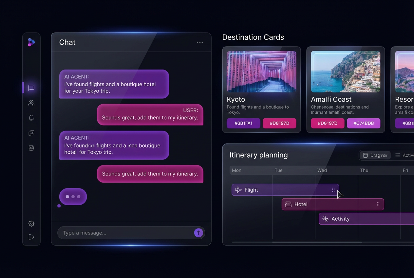Select the Flight itinerary bar
Screen dimensions: 414x278
pyautogui.click(x=285, y=190)
